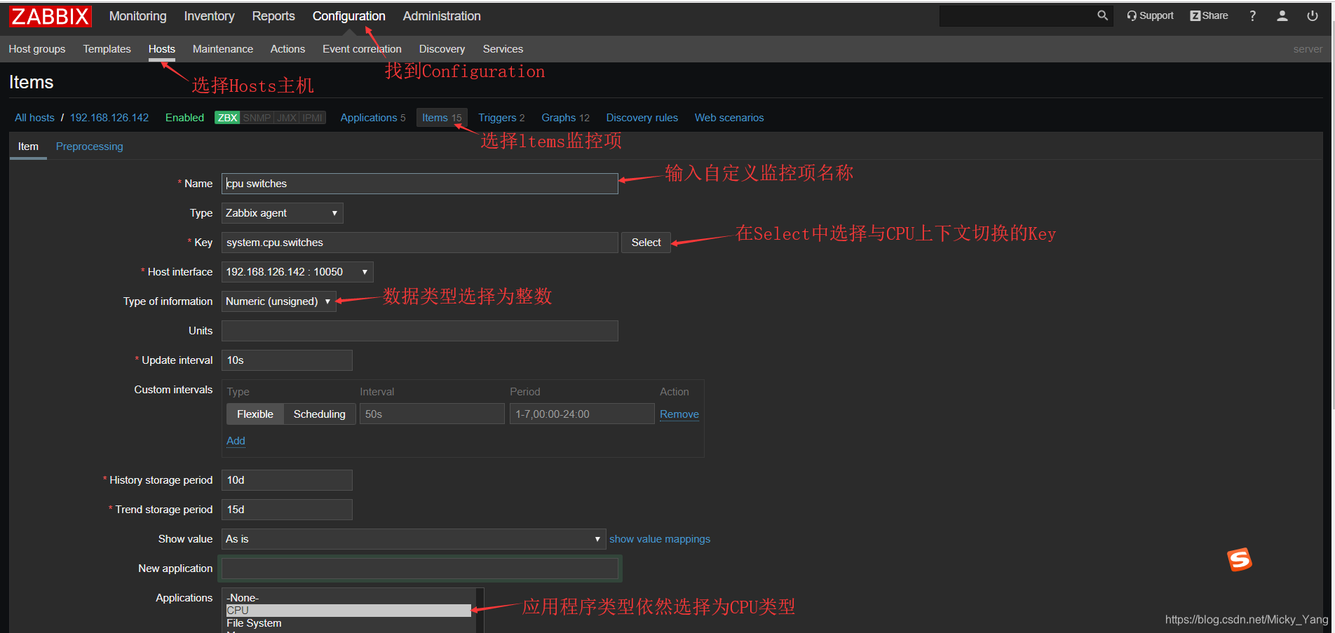
Task: Click the JMX availability badge
Action: 287,118
